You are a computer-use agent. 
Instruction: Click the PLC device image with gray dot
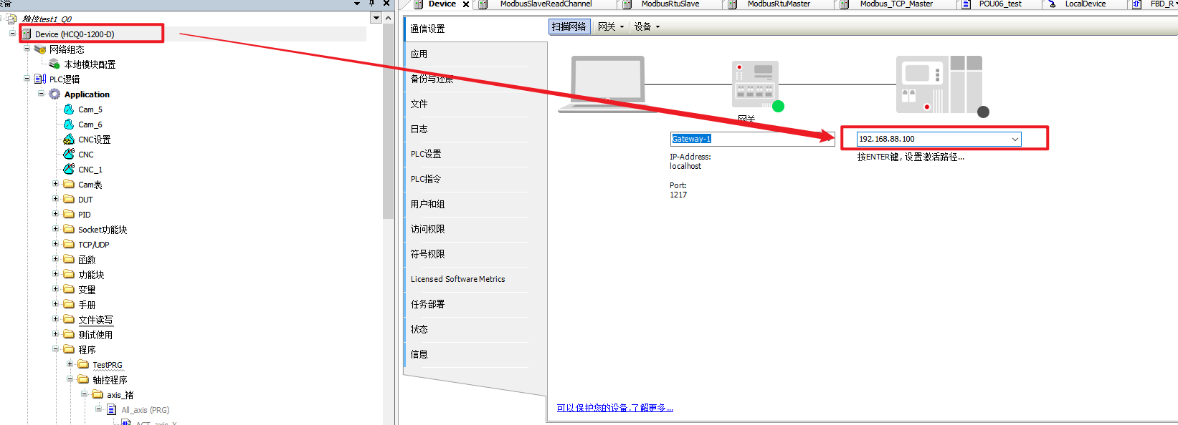[939, 84]
